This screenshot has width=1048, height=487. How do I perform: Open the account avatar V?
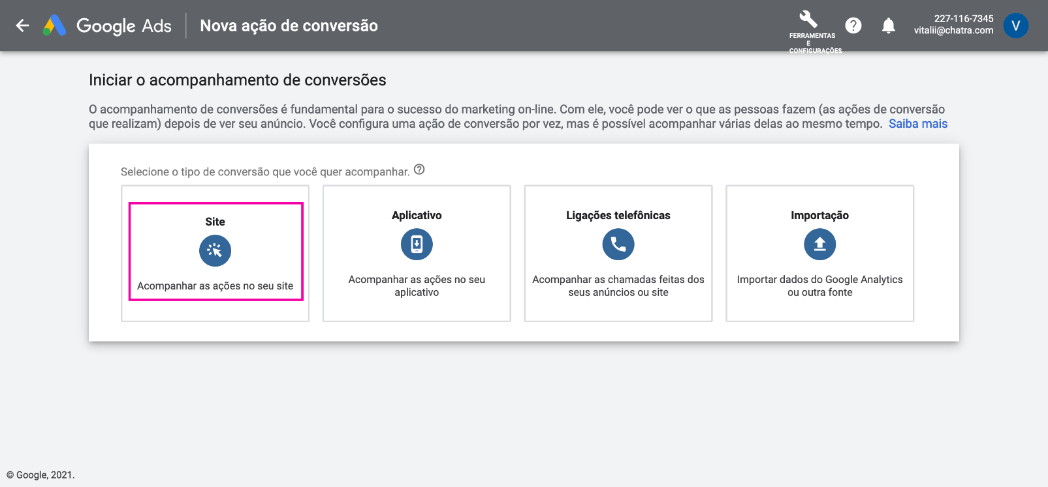(1015, 25)
